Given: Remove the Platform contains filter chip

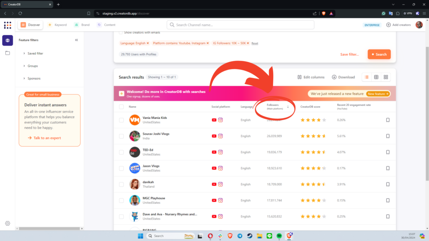Looking at the screenshot, I should coord(208,43).
